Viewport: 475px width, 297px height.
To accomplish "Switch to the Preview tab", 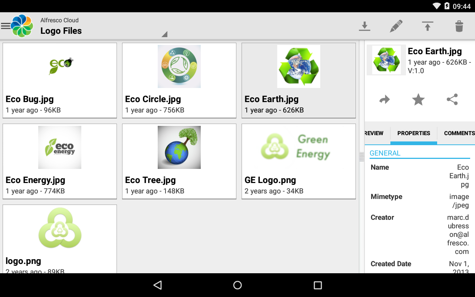I will coord(374,133).
